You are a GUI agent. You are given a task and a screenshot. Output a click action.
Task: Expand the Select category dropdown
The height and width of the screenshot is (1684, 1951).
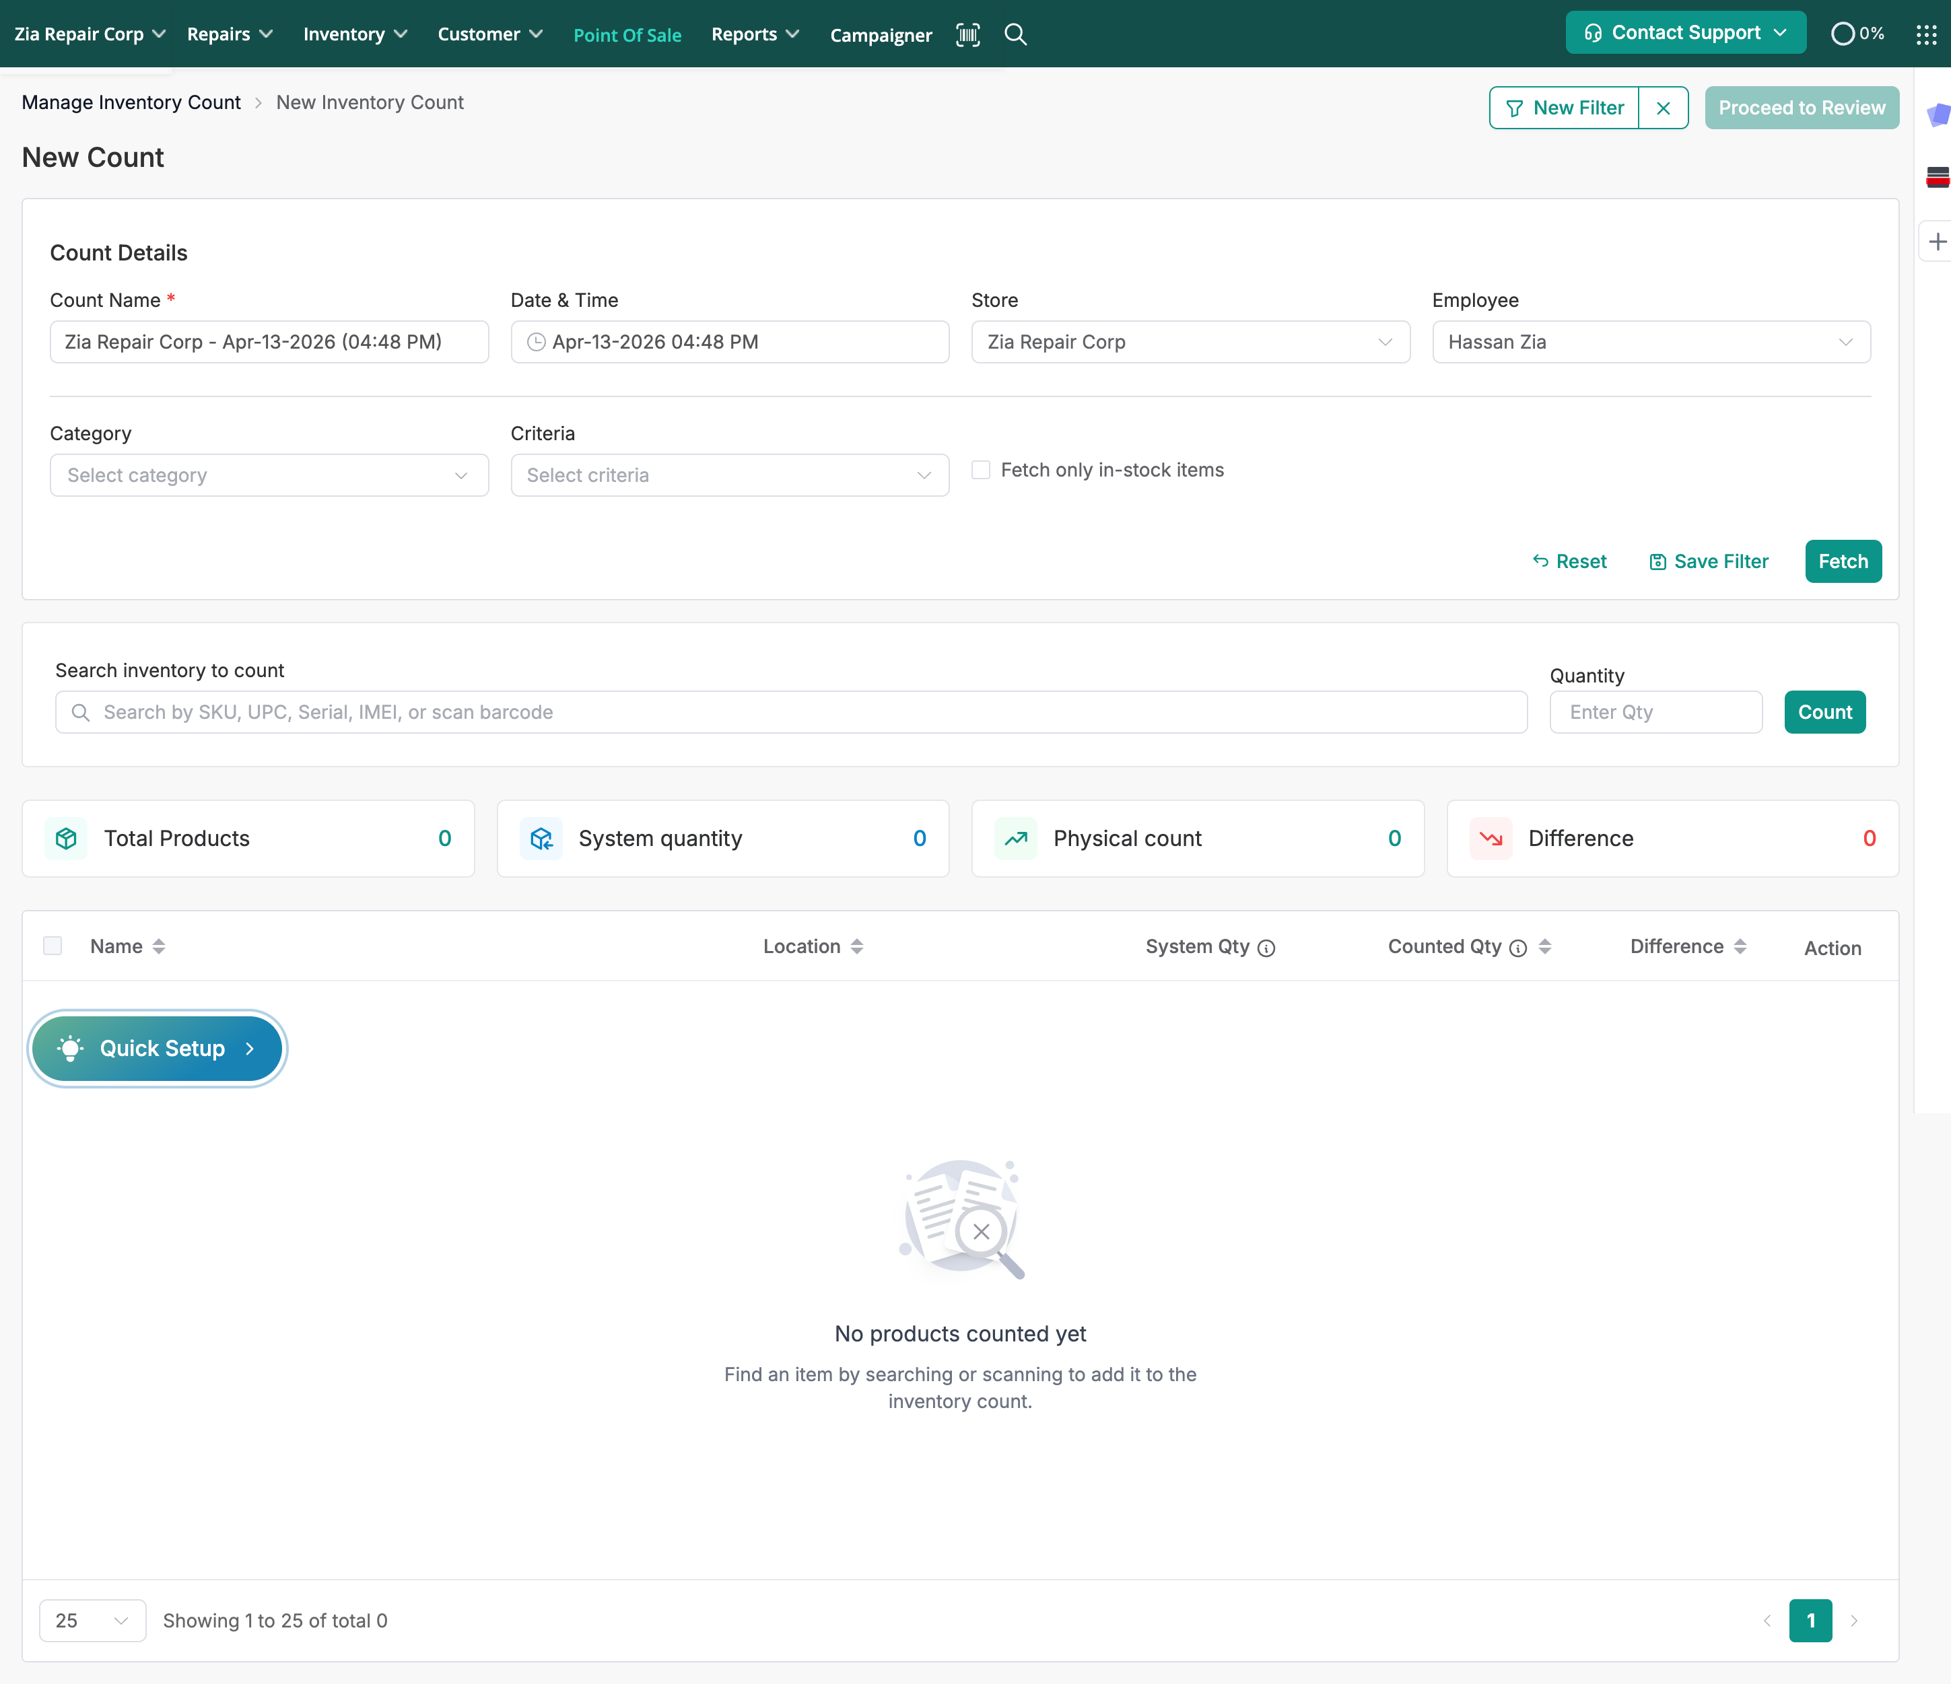(x=269, y=475)
